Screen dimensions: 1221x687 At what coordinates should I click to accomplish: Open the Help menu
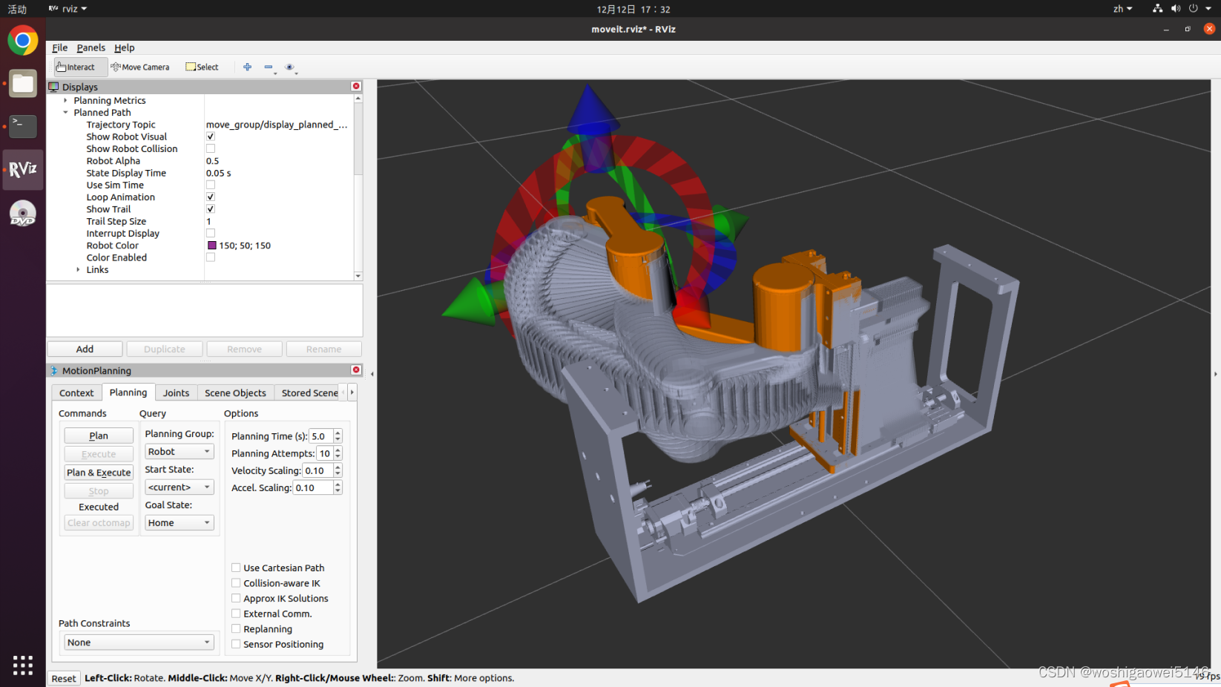tap(125, 47)
